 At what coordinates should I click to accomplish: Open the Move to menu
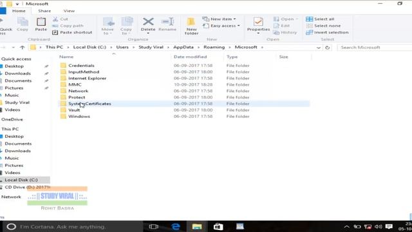tap(108, 26)
